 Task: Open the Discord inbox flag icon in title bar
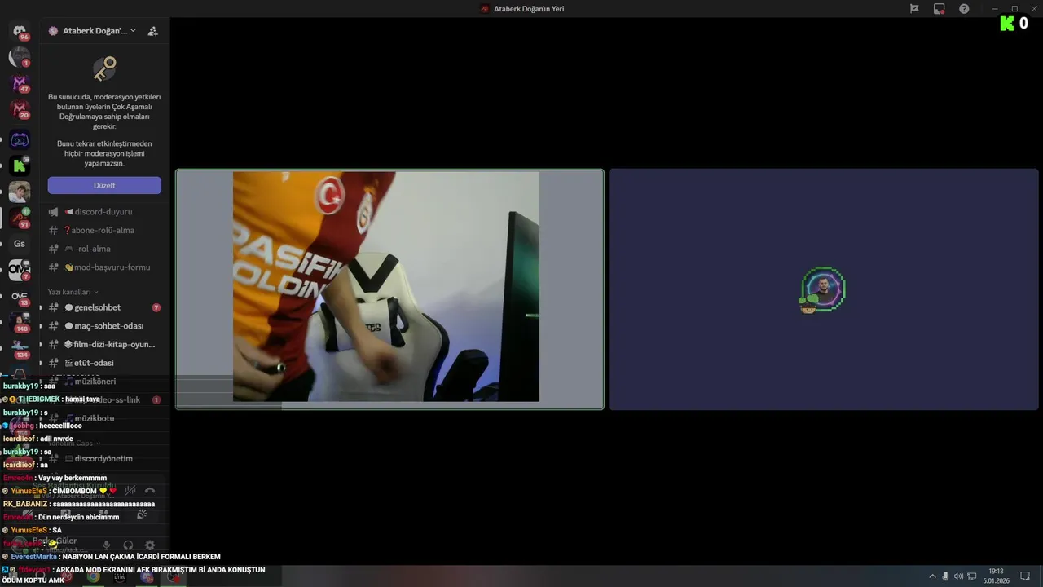[x=914, y=8]
